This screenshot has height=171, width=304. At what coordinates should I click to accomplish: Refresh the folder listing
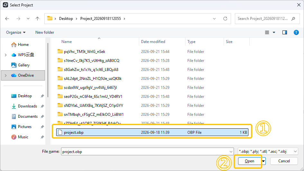coord(225,19)
